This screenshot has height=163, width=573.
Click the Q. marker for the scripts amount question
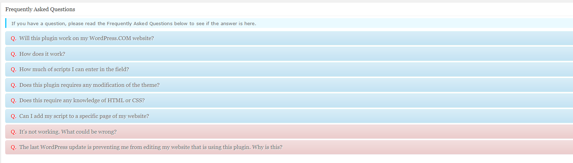click(x=14, y=69)
